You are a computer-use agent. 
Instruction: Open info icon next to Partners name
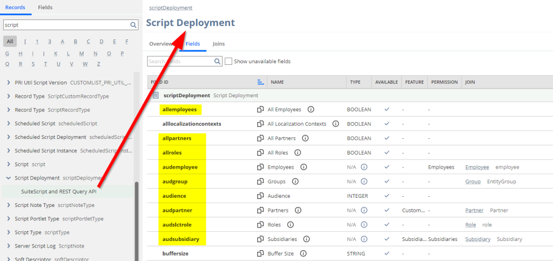pyautogui.click(x=298, y=210)
